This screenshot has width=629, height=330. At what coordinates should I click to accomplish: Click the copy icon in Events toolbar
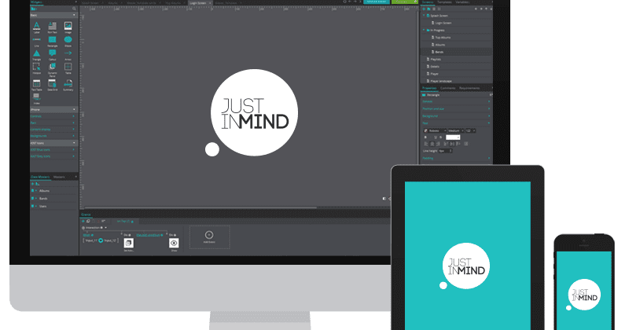(88, 221)
